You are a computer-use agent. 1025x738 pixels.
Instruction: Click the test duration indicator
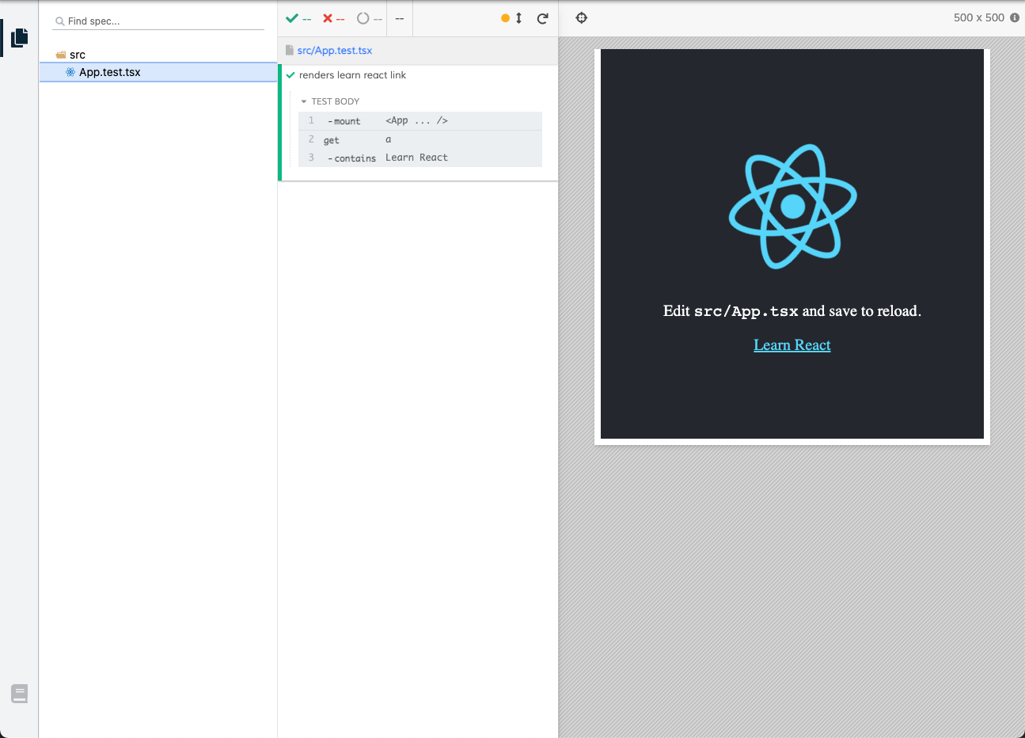[x=400, y=18]
